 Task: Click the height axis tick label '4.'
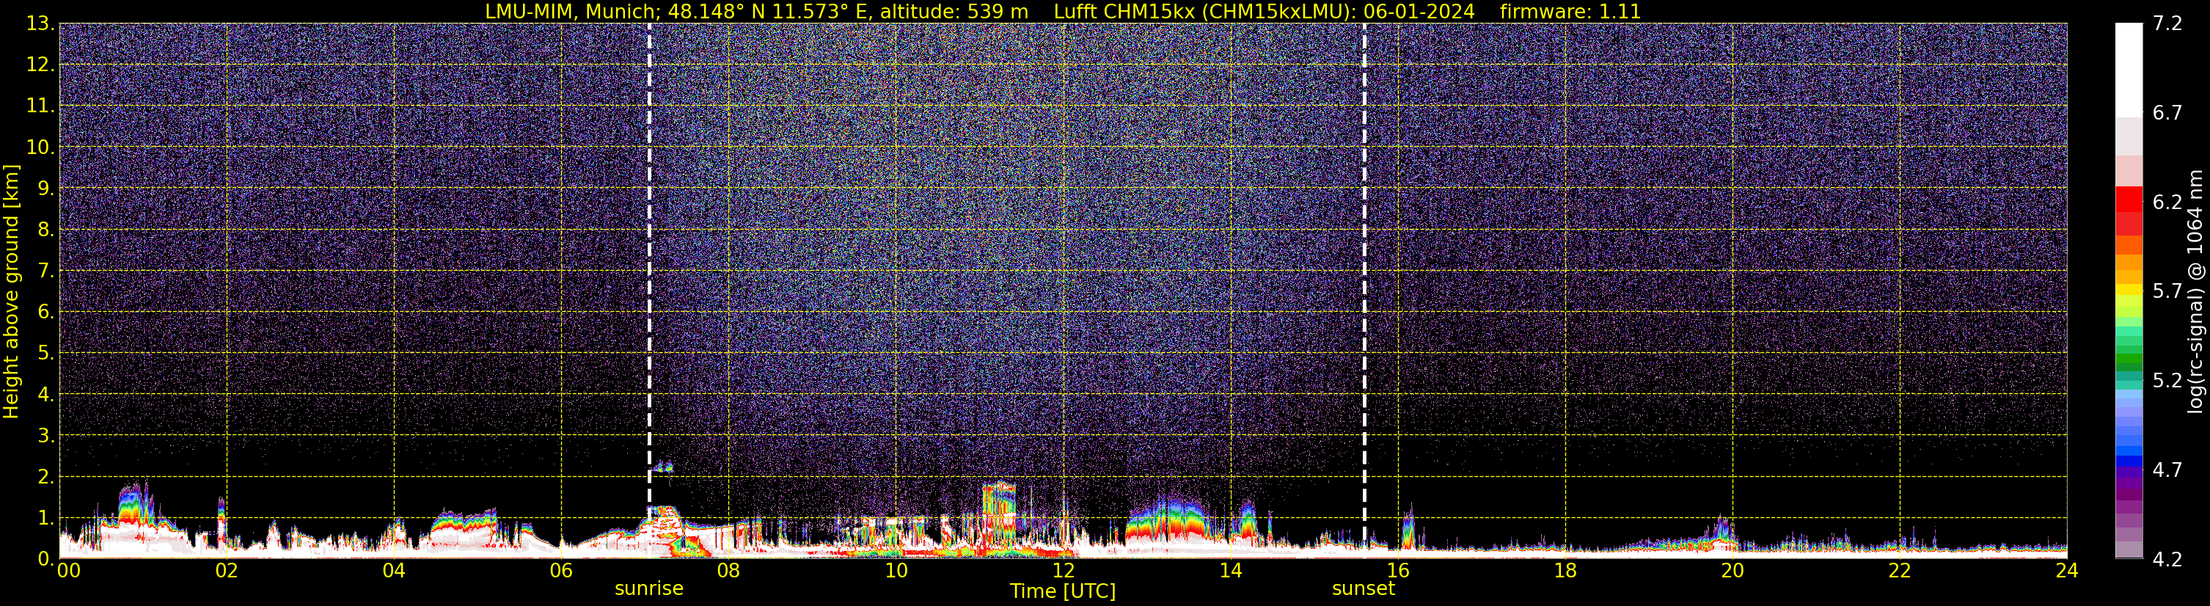pyautogui.click(x=46, y=394)
